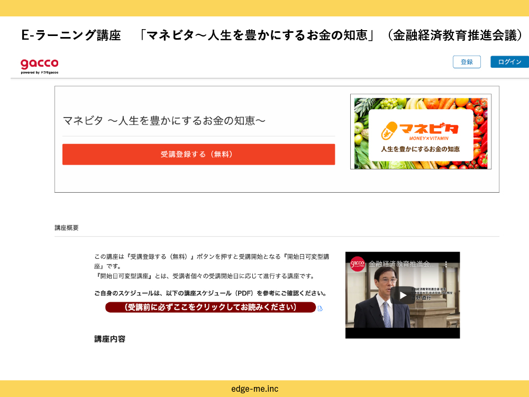Click the PDF file icon beside red banner

click(320, 309)
